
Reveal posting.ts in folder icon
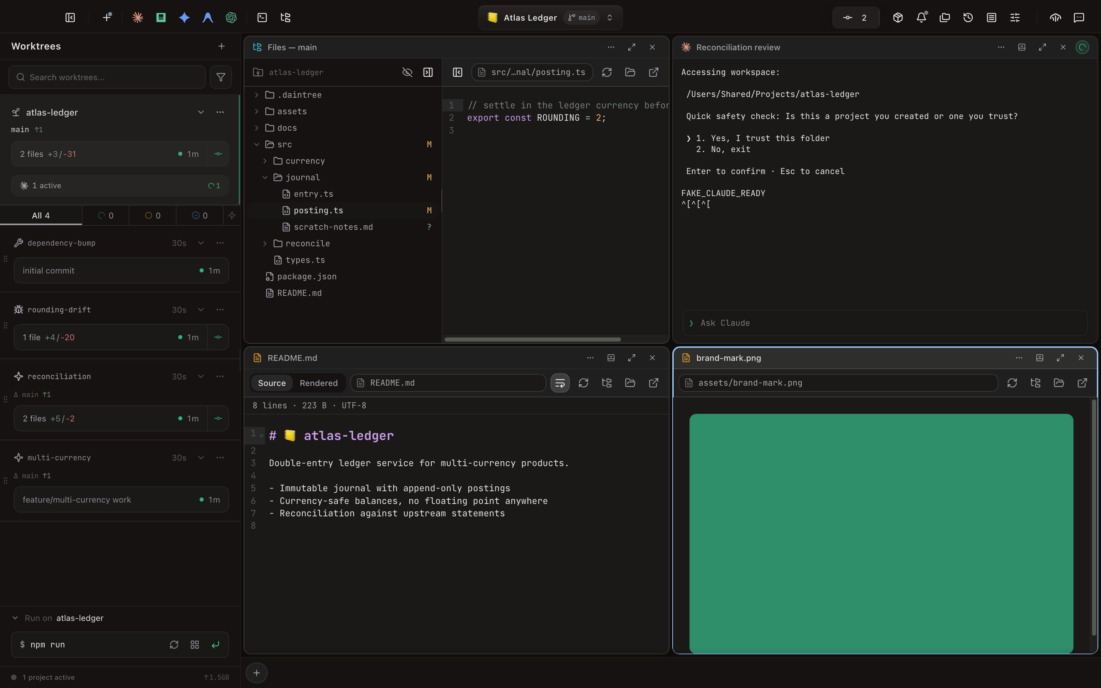tap(630, 72)
